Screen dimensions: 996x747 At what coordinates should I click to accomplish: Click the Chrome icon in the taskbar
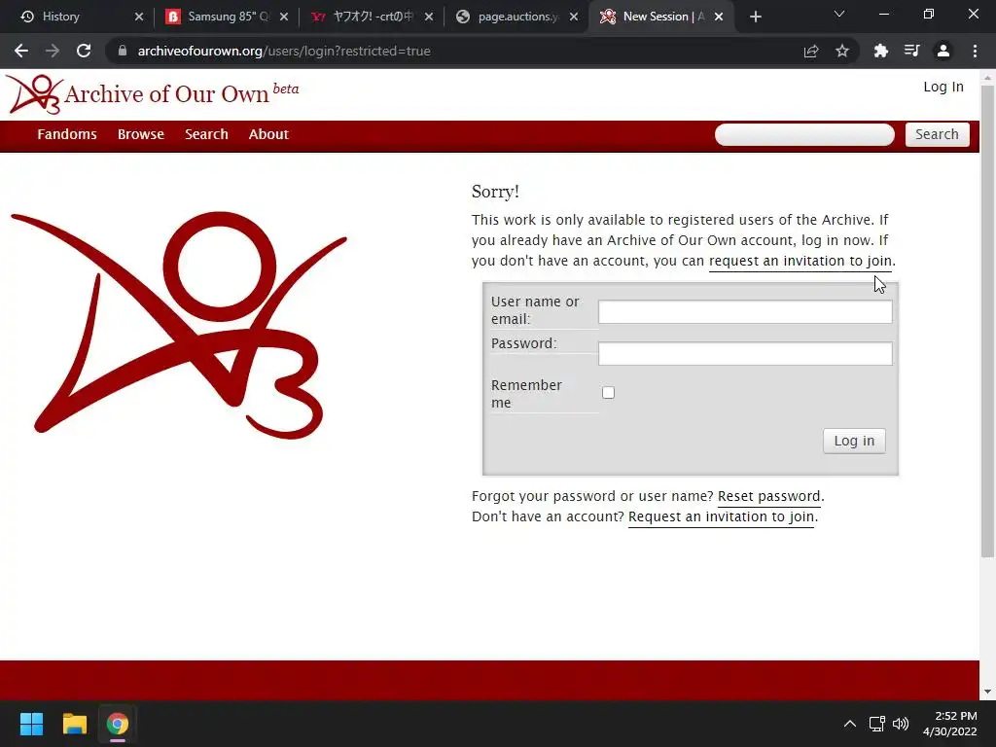click(118, 724)
